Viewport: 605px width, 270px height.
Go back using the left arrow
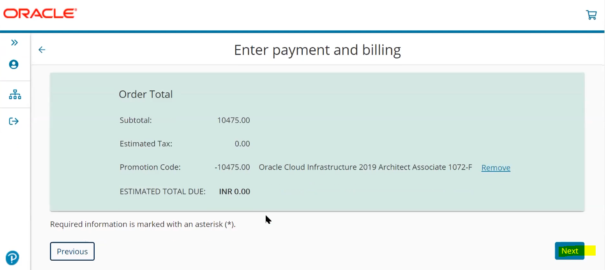[42, 49]
